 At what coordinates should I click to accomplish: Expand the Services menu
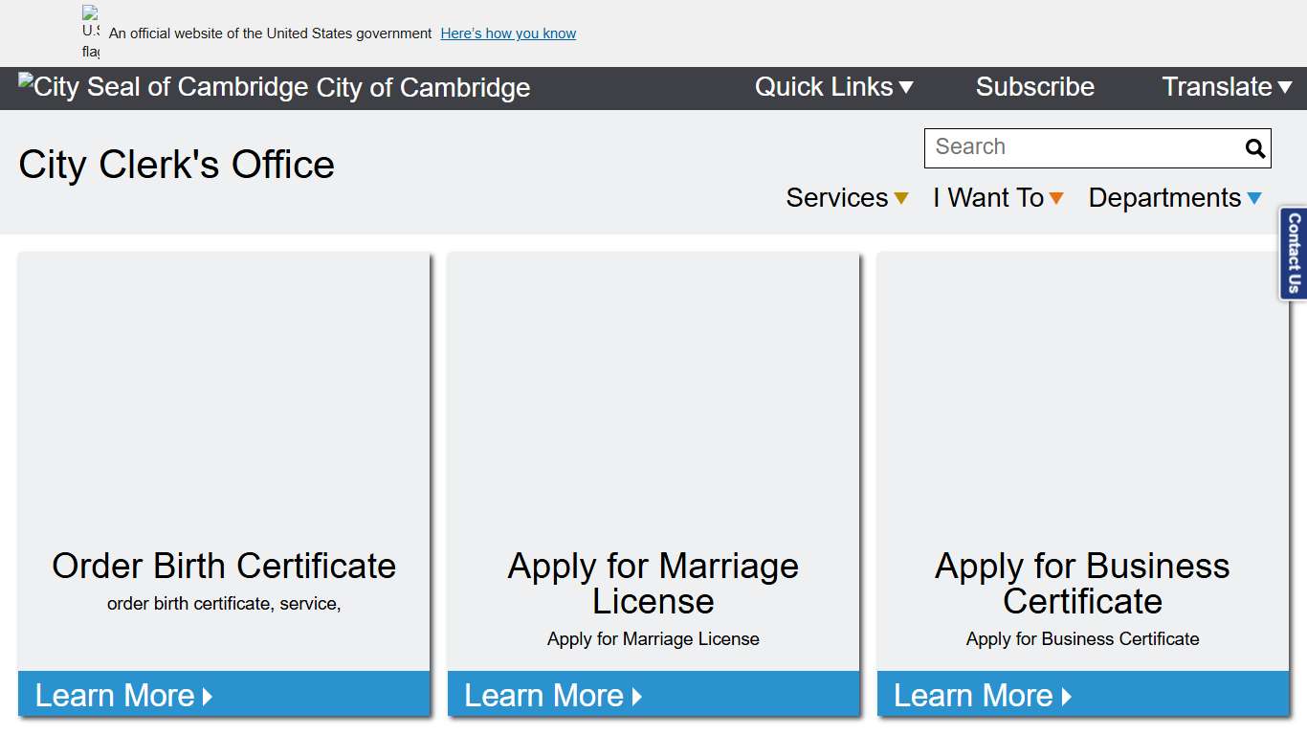point(847,198)
